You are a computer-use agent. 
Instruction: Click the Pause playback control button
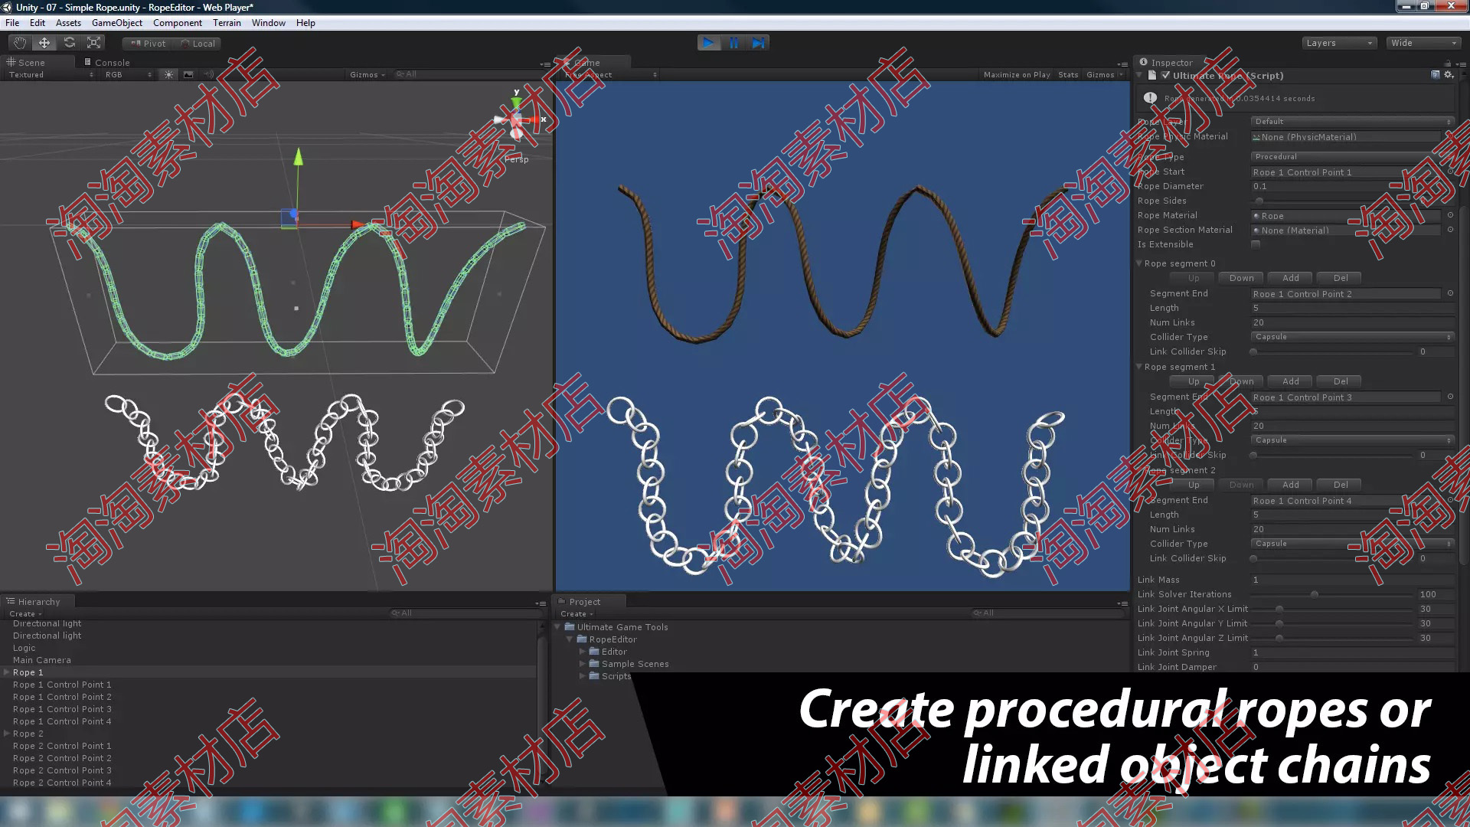tap(734, 42)
